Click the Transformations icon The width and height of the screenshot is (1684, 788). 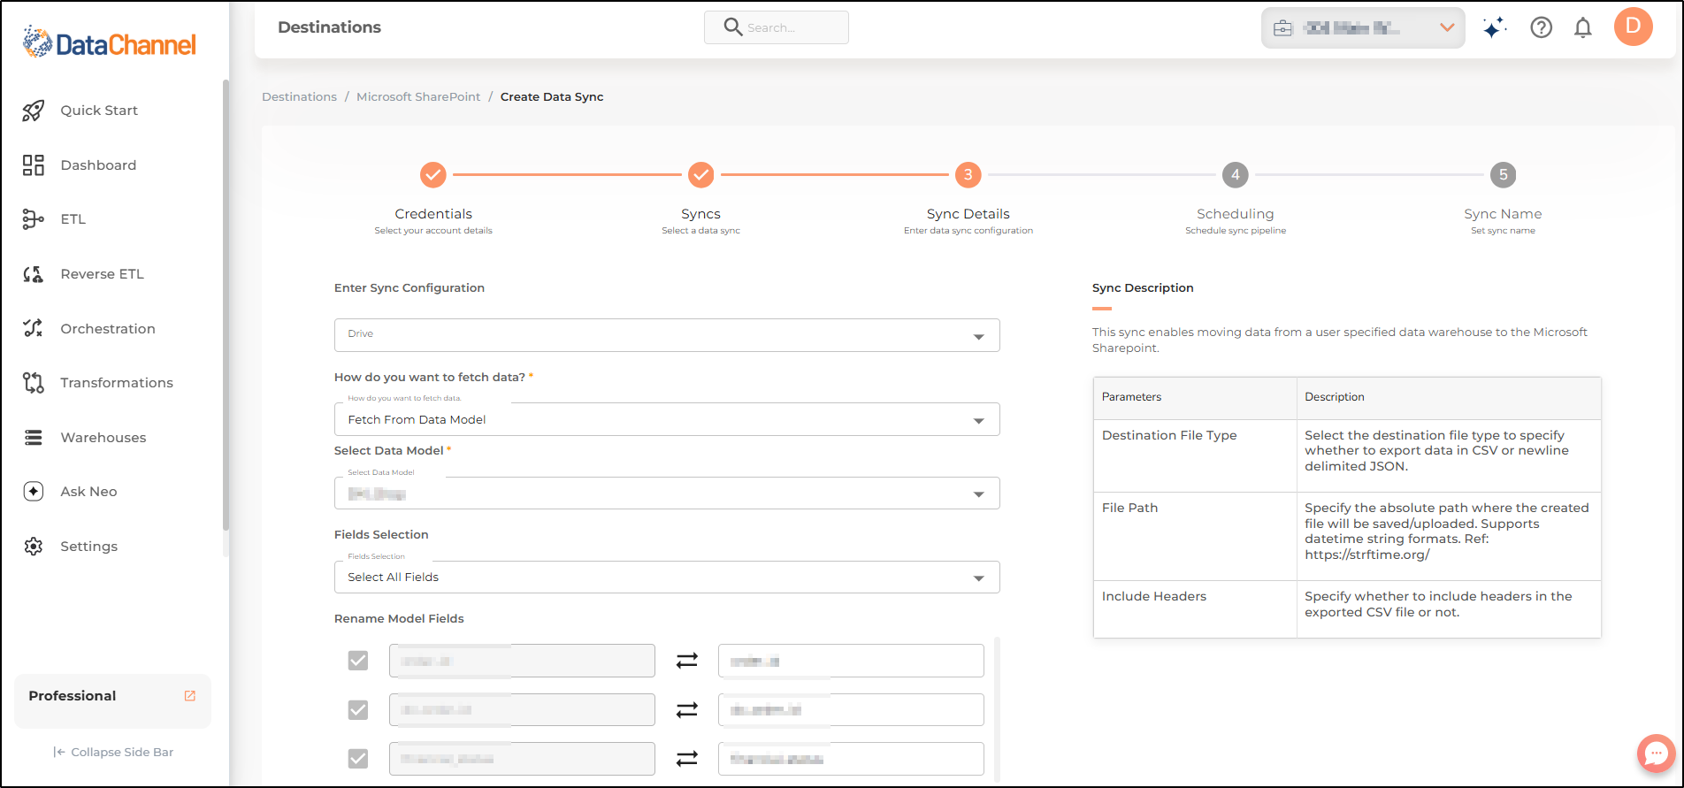(x=34, y=383)
